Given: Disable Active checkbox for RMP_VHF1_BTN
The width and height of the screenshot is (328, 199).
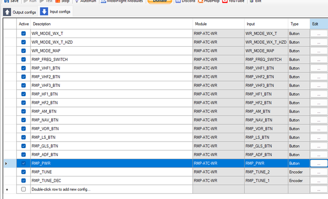Looking at the screenshot, I should [x=24, y=68].
